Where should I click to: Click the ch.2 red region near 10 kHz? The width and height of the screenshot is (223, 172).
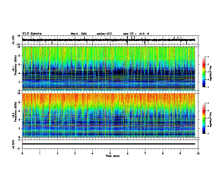click(108, 97)
